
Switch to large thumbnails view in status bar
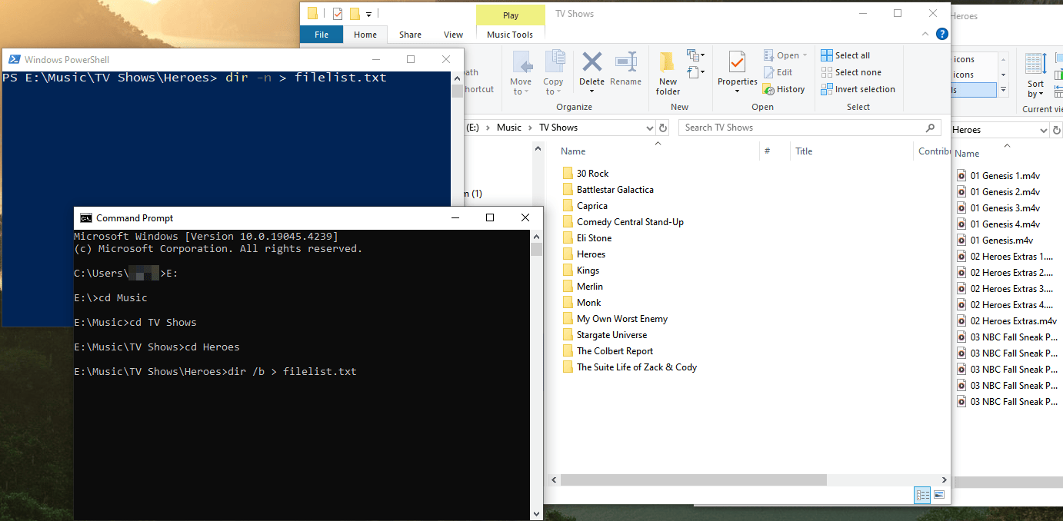(938, 494)
